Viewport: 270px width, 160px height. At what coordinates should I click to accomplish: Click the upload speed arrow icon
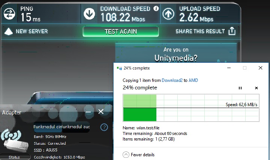click(168, 14)
